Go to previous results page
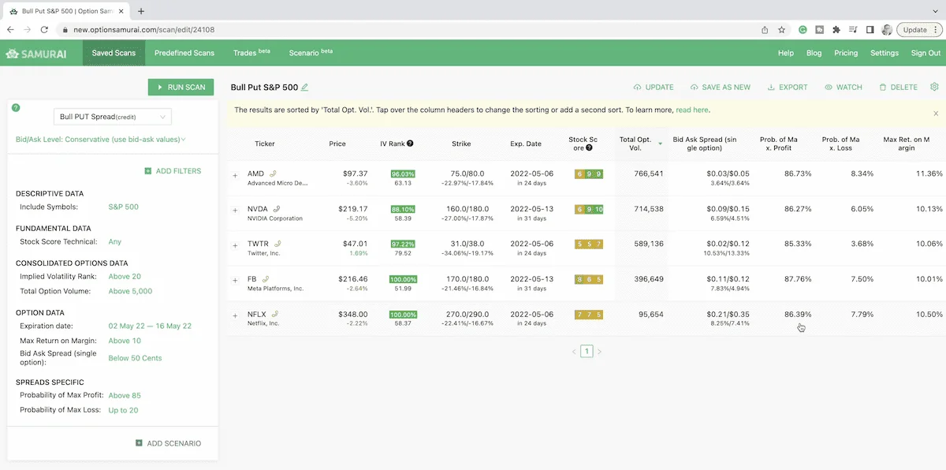The height and width of the screenshot is (470, 946). pos(574,352)
